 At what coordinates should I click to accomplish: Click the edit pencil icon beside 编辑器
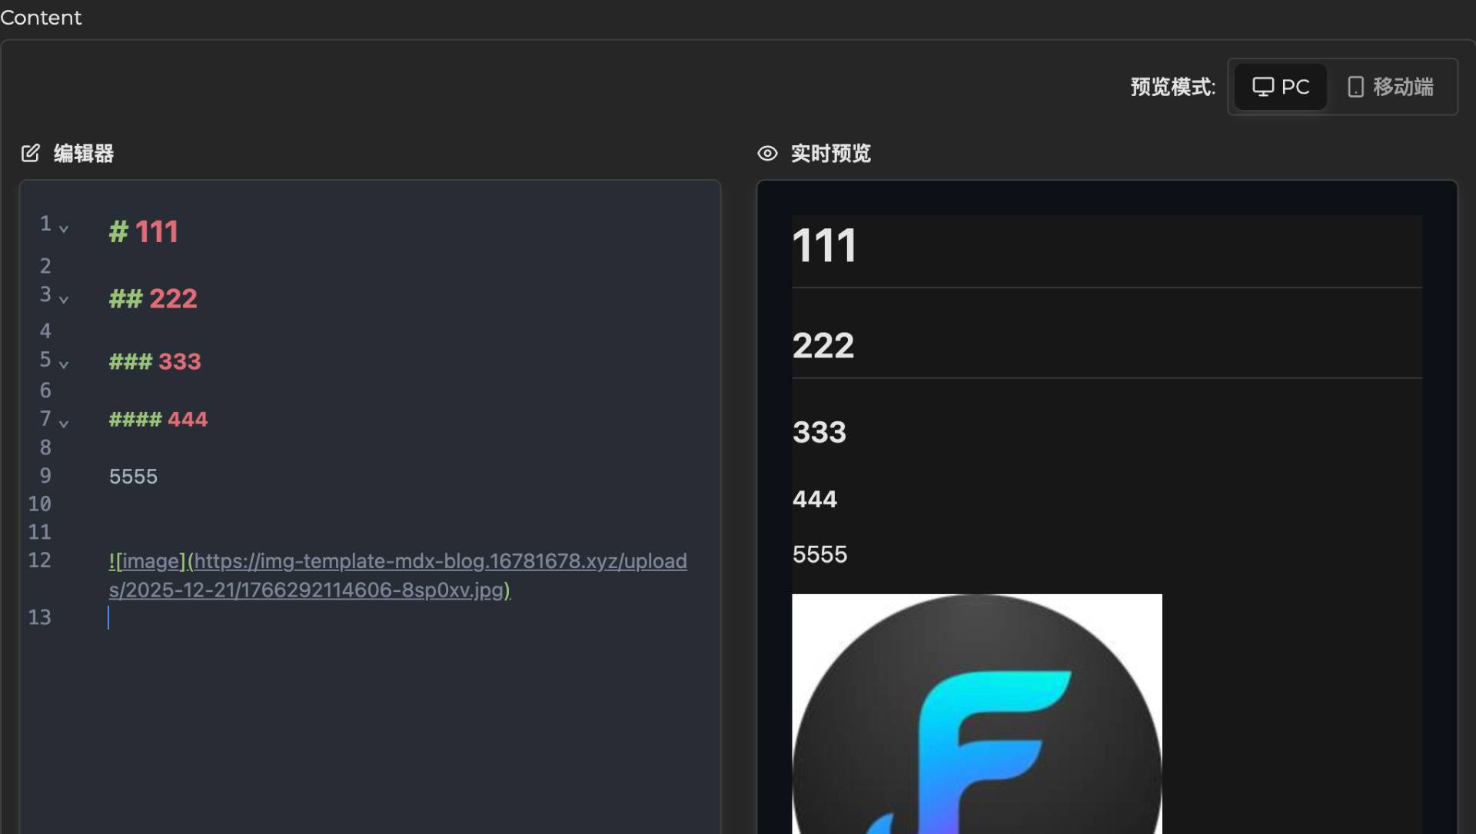tap(30, 153)
